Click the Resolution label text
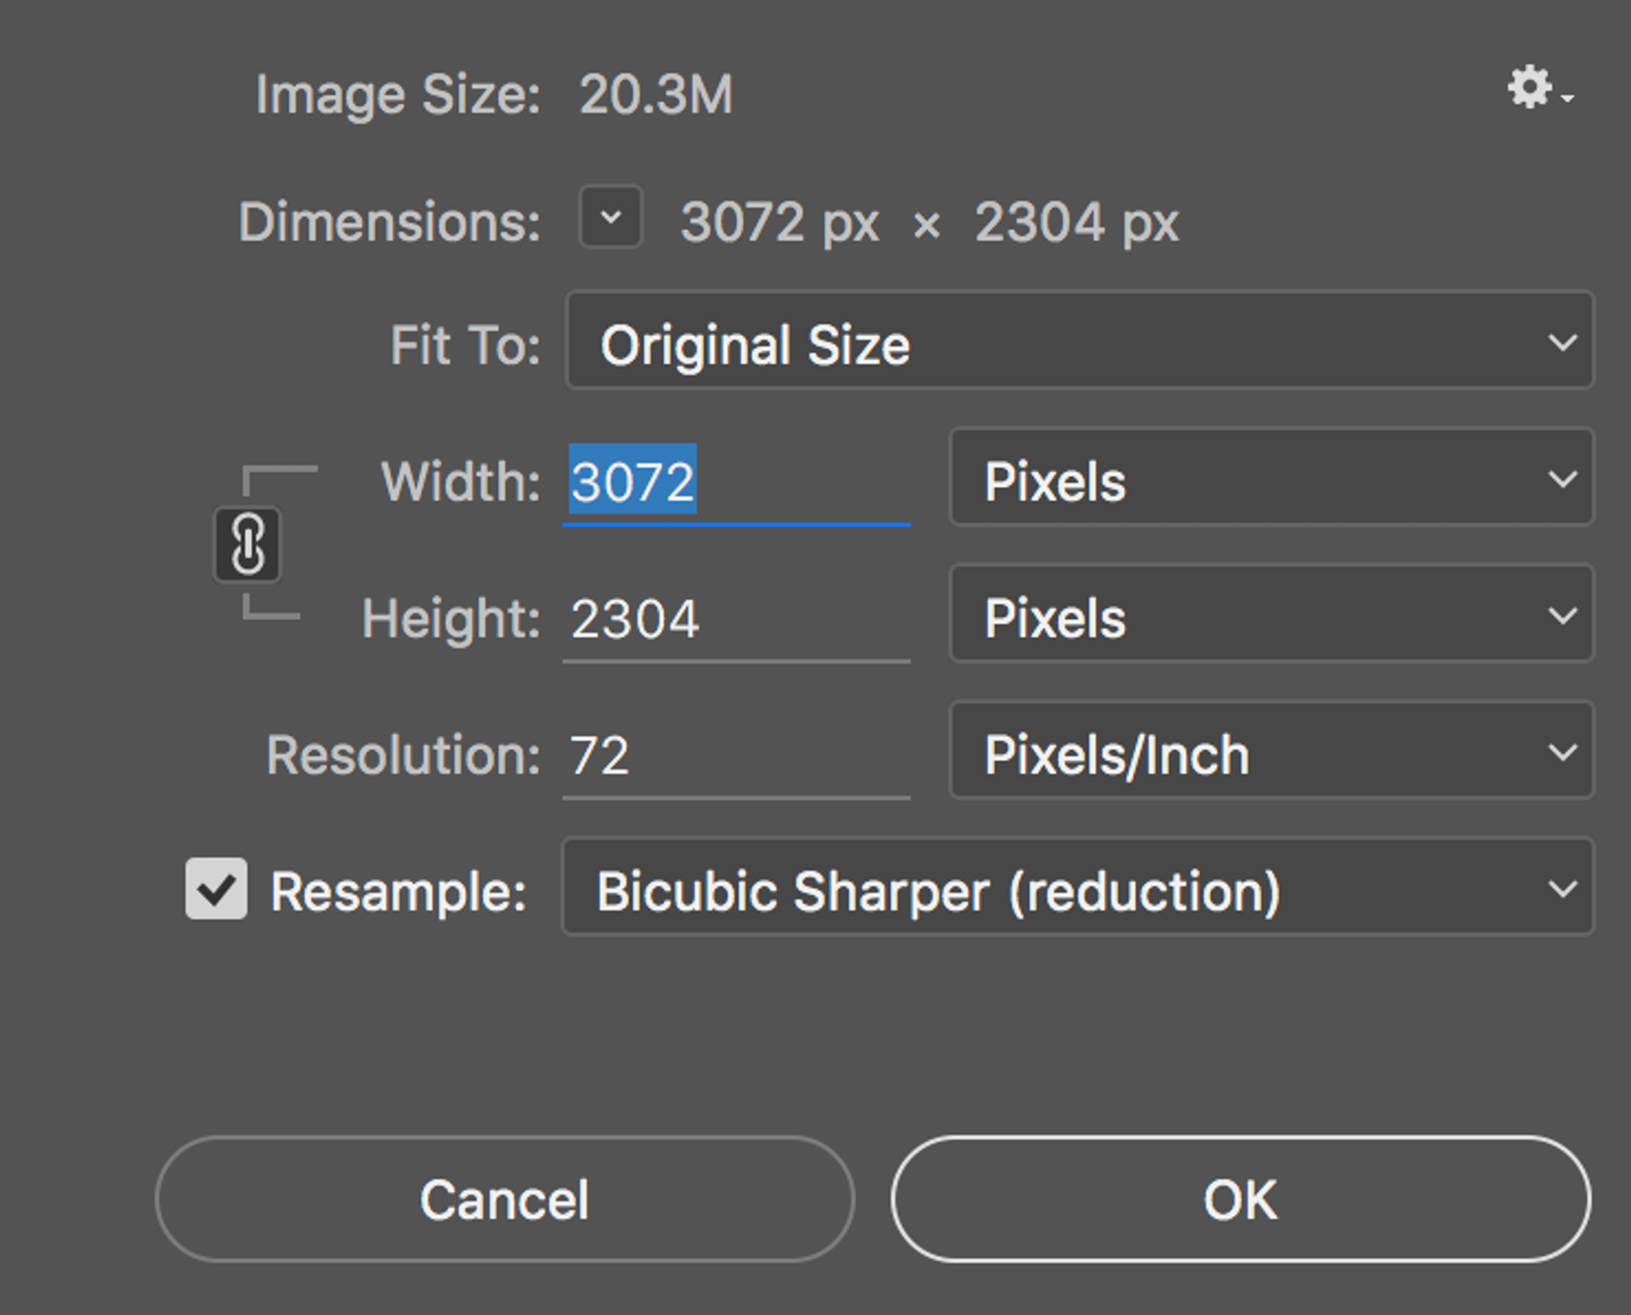The width and height of the screenshot is (1631, 1315). click(x=403, y=756)
